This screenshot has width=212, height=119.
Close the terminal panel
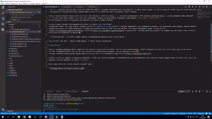tap(210, 91)
